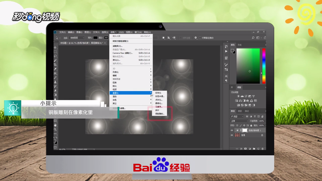This screenshot has width=322, height=181.
Task: Expand the 风格化 submenu
Action: [131, 72]
